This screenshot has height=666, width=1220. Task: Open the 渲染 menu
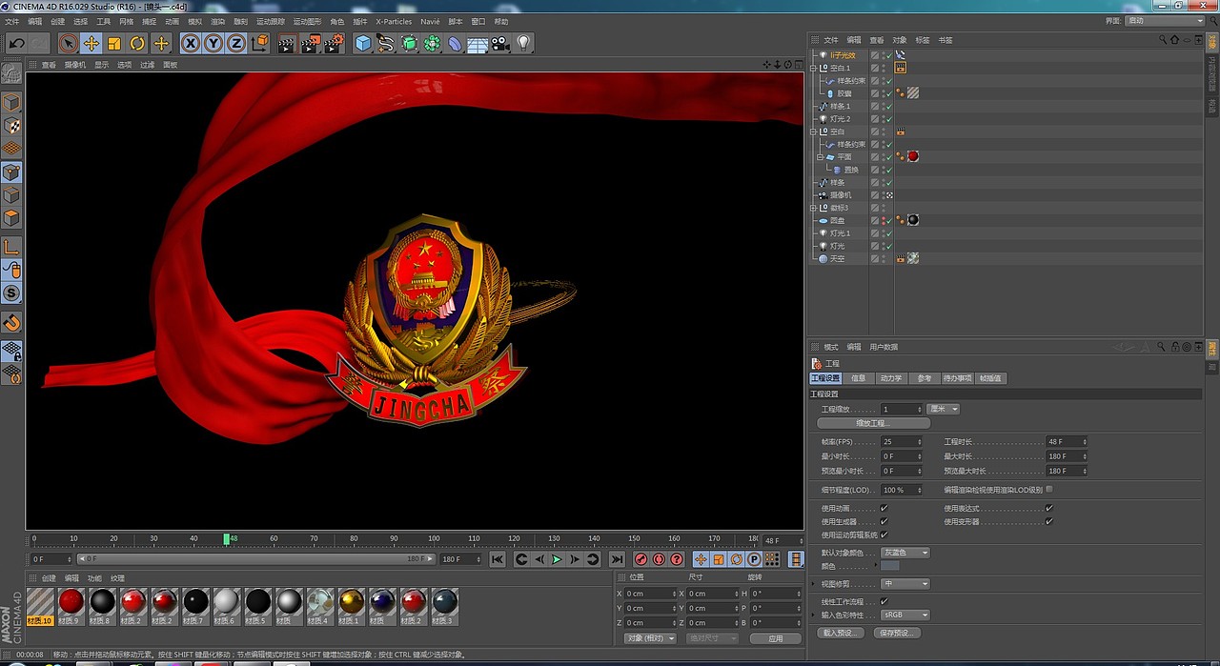point(218,21)
